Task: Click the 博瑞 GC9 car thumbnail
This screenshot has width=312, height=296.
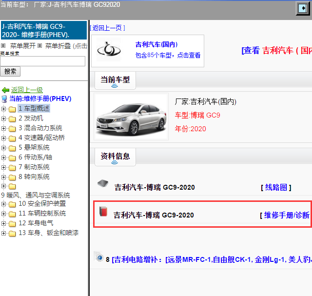Action: point(131,117)
